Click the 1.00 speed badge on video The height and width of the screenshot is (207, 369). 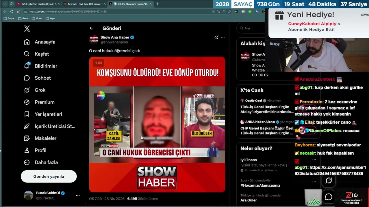click(99, 63)
